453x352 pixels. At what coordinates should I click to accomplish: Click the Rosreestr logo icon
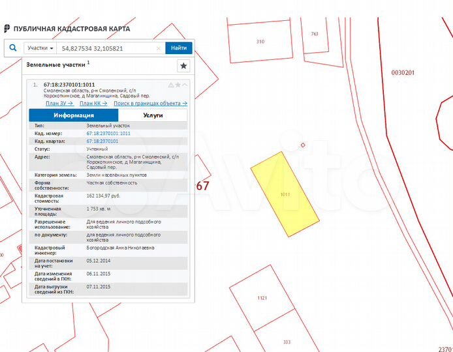tap(7, 29)
